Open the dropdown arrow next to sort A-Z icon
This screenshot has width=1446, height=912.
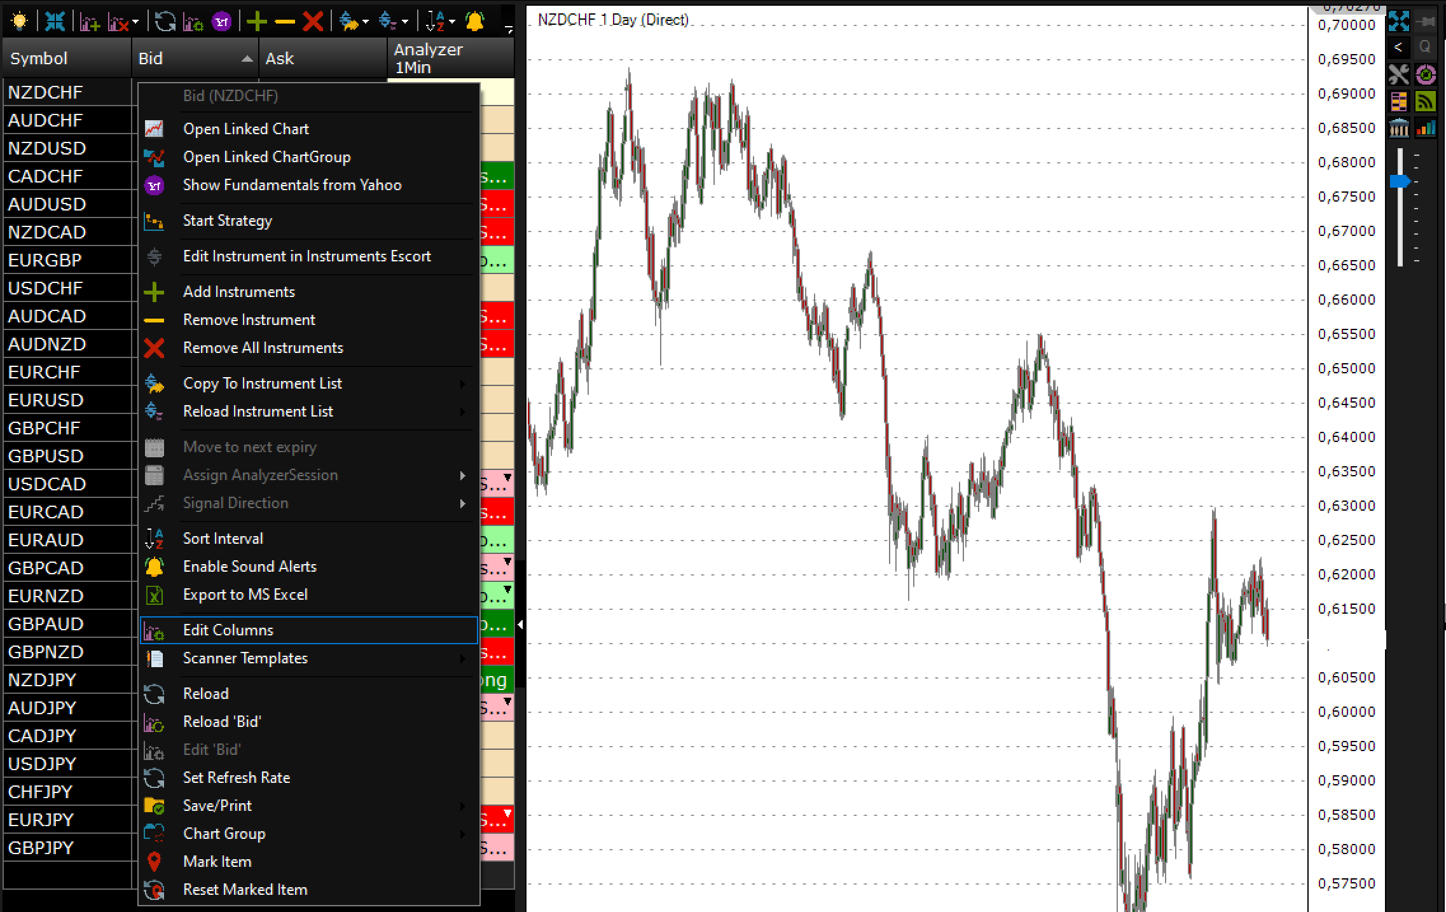[452, 22]
